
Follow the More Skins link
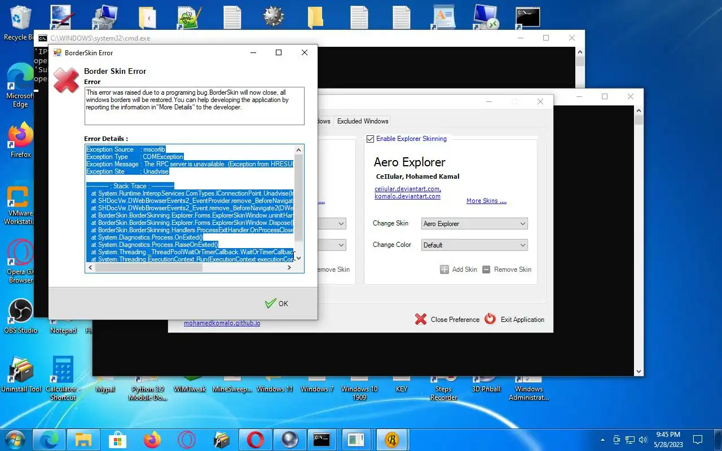[x=486, y=201]
